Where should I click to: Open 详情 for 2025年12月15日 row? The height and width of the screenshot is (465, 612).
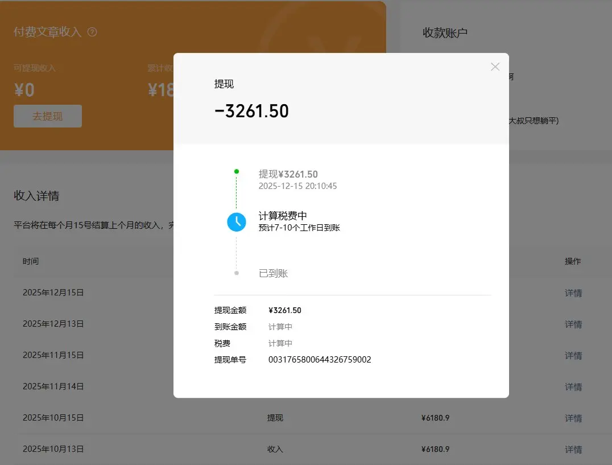point(573,293)
